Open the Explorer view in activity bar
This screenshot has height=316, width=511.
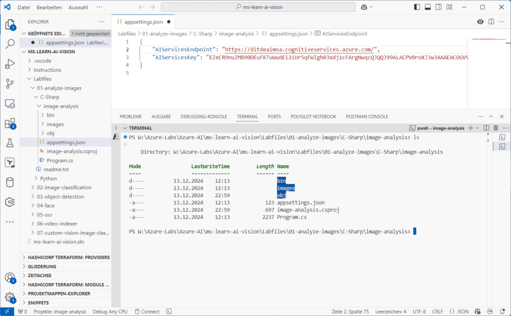tap(10, 25)
